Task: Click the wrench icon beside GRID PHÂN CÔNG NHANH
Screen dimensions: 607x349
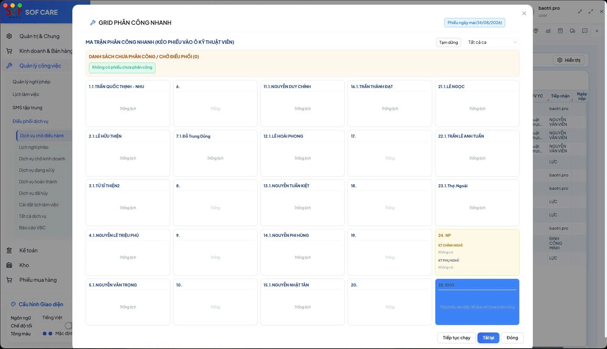Action: point(92,23)
